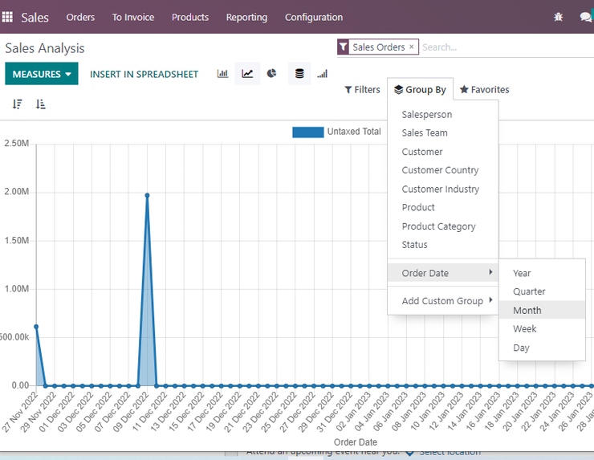This screenshot has height=460, width=594.
Task: Sort chart data ascending
Action: [40, 104]
